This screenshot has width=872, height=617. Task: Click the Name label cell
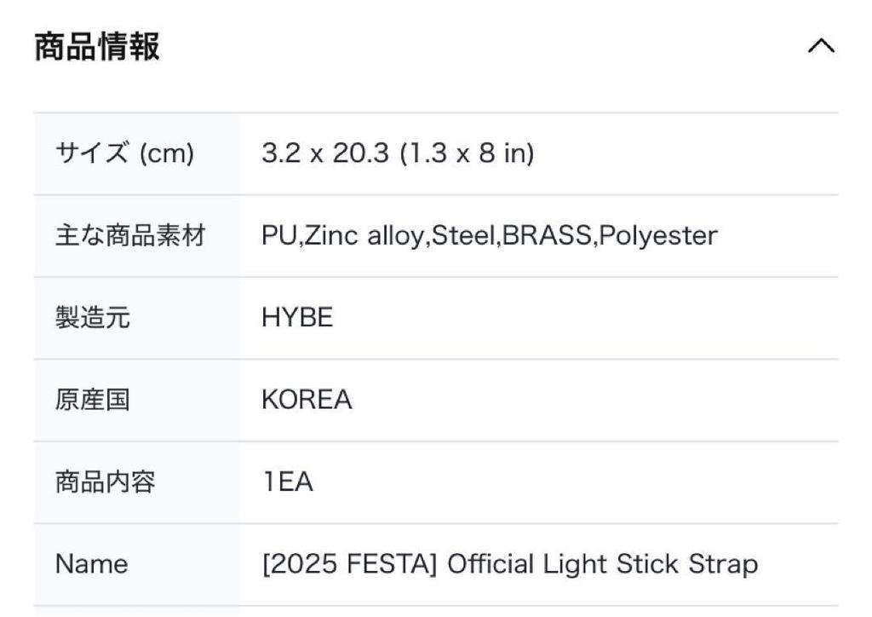(x=91, y=564)
